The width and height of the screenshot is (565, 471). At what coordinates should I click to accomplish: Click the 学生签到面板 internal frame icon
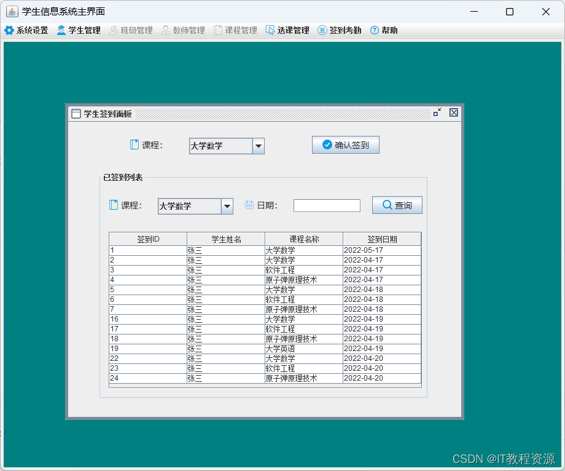(76, 114)
